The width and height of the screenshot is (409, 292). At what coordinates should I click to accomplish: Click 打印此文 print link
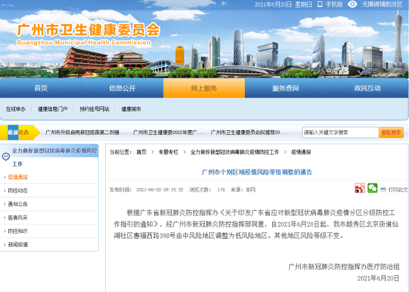tap(398, 190)
